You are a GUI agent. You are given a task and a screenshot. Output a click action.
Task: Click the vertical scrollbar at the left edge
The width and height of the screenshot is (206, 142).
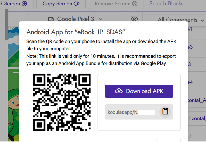tap(6, 25)
